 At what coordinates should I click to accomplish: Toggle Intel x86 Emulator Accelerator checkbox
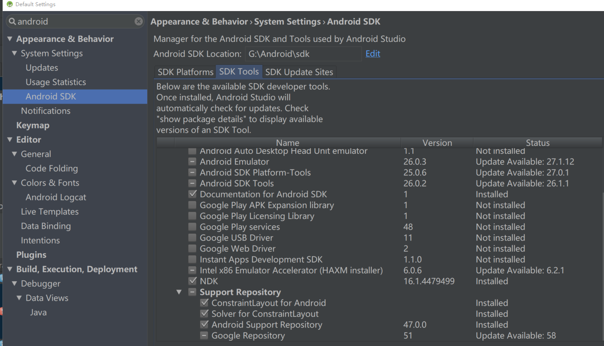coord(192,270)
